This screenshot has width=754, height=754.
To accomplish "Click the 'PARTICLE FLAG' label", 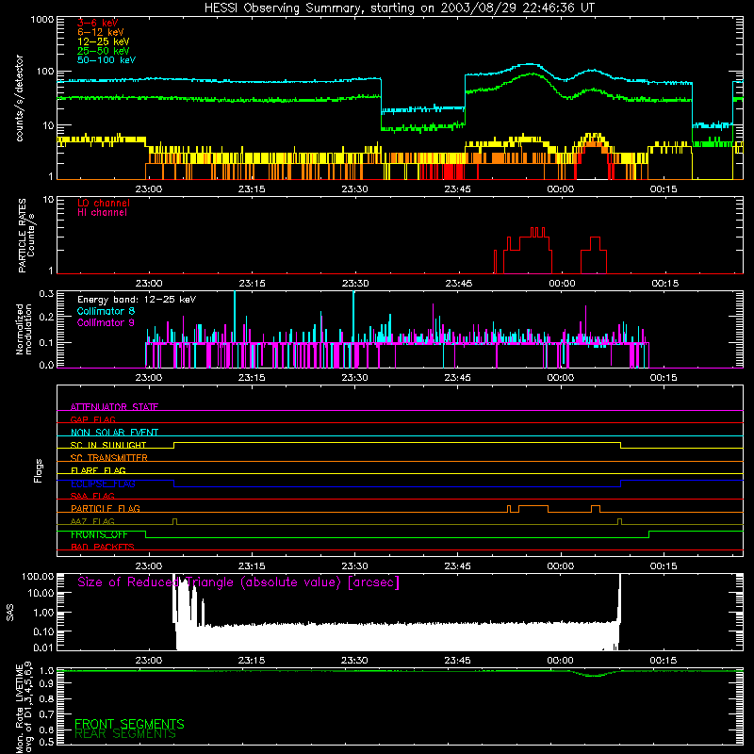I will (x=106, y=509).
